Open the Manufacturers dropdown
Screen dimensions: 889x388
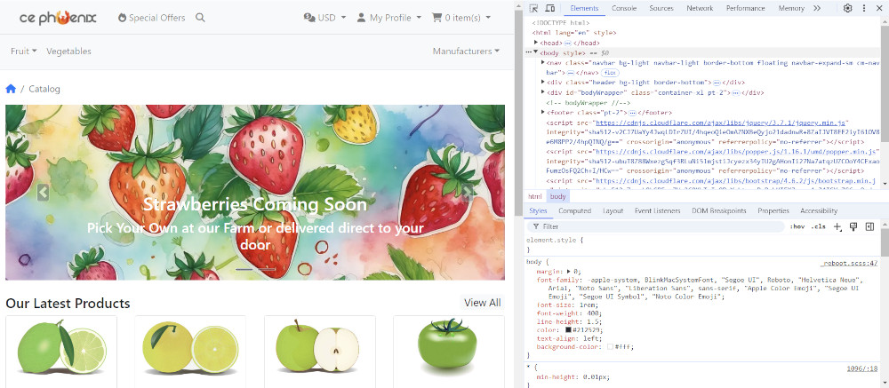(467, 51)
